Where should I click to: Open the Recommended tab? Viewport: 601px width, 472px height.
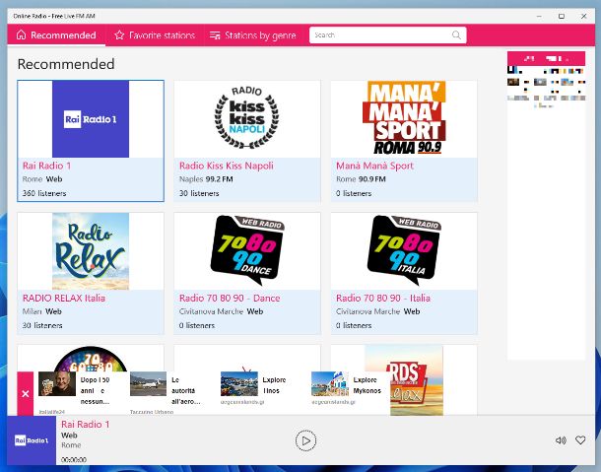coord(56,35)
